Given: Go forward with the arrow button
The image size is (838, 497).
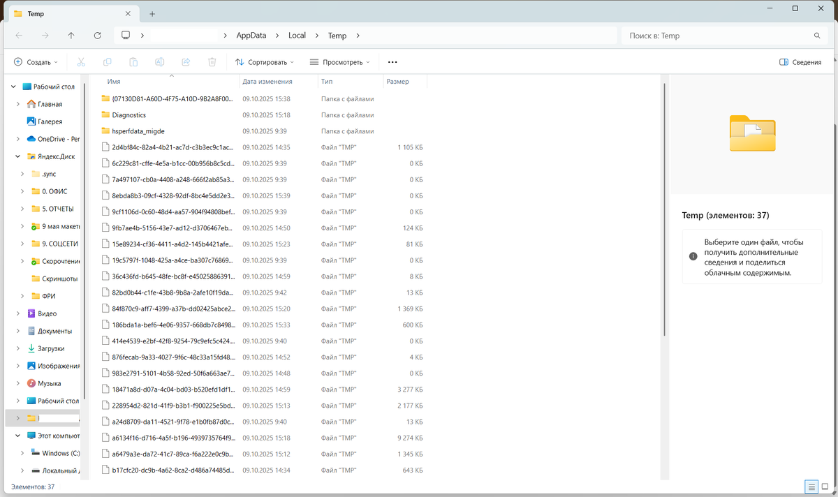Looking at the screenshot, I should pos(45,36).
